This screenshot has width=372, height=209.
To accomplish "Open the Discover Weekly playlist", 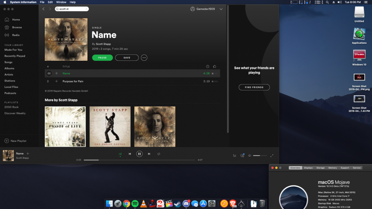I will click(x=15, y=113).
